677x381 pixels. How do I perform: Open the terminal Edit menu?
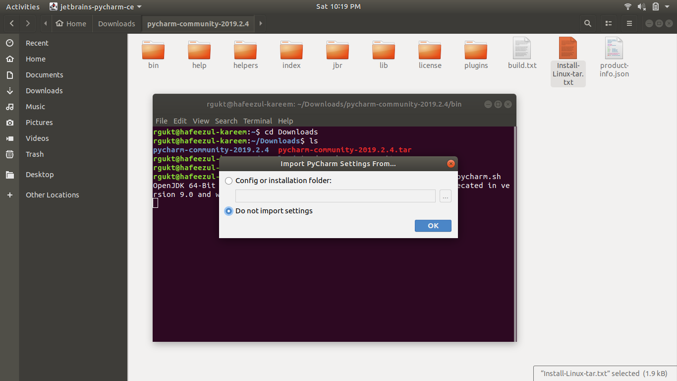180,121
